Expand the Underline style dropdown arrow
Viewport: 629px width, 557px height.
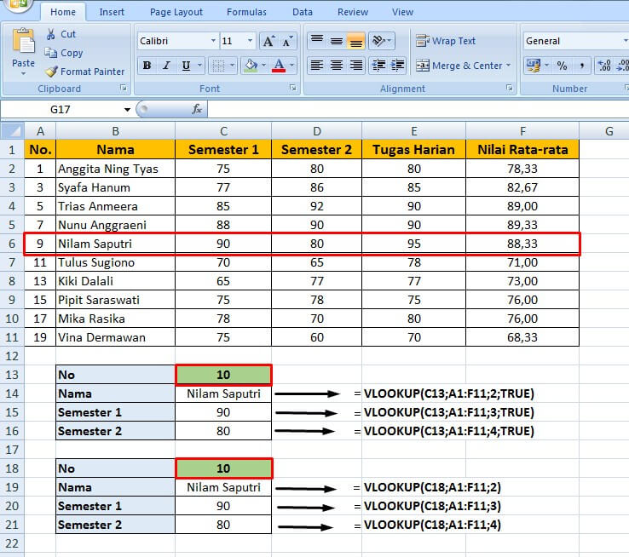[x=199, y=66]
